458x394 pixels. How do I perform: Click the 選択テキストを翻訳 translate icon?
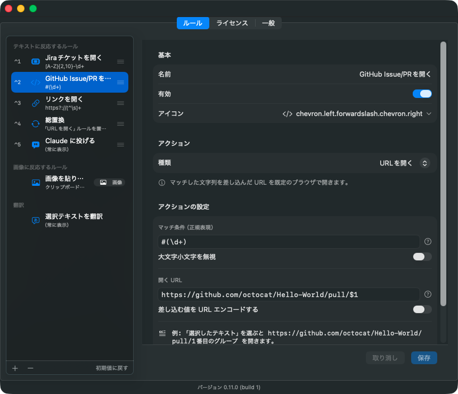coord(36,220)
